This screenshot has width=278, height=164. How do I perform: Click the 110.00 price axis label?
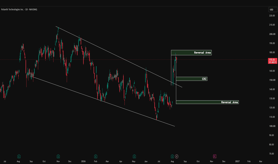272,117
